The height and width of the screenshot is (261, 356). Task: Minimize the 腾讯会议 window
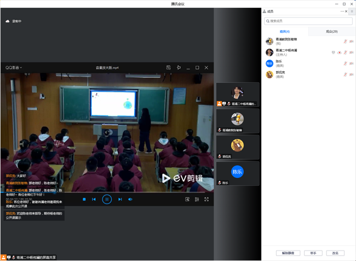(x=337, y=4)
